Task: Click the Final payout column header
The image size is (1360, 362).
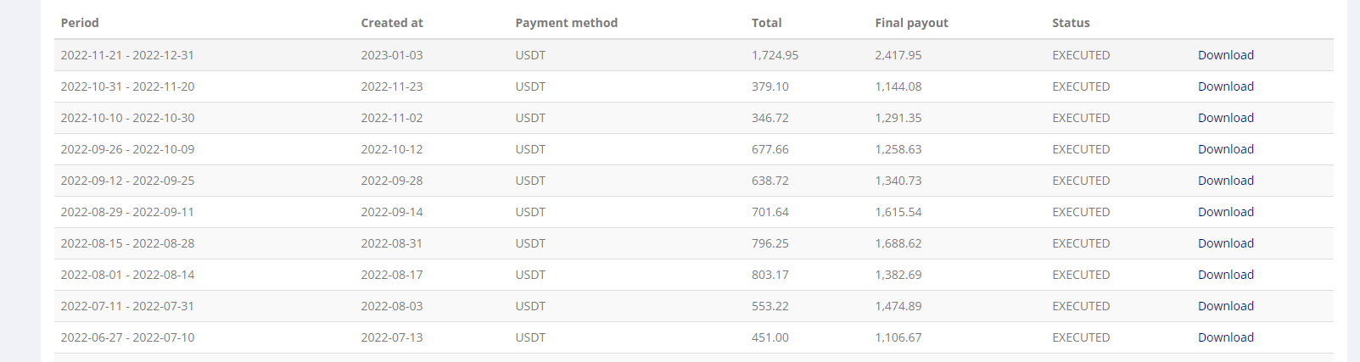Action: 911,23
